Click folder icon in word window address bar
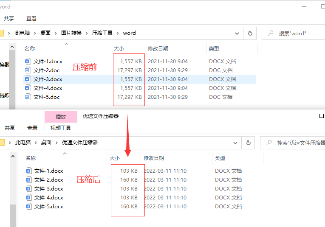This screenshot has width=325, height=227. pos(2,33)
